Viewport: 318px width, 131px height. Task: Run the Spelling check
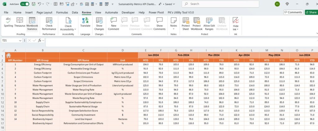[x=8, y=22]
